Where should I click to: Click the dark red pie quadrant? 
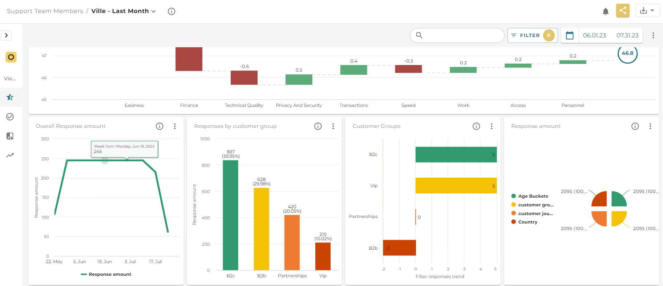pyautogui.click(x=600, y=200)
